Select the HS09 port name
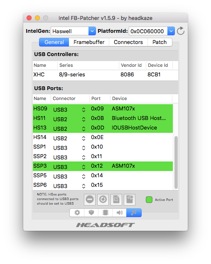Viewport: 211px width, 264px height. (x=40, y=109)
